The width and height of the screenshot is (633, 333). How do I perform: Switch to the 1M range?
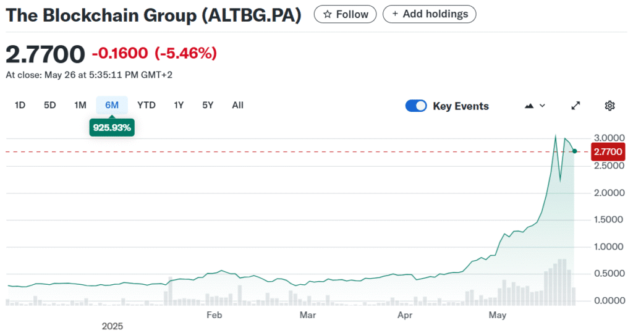pyautogui.click(x=80, y=105)
